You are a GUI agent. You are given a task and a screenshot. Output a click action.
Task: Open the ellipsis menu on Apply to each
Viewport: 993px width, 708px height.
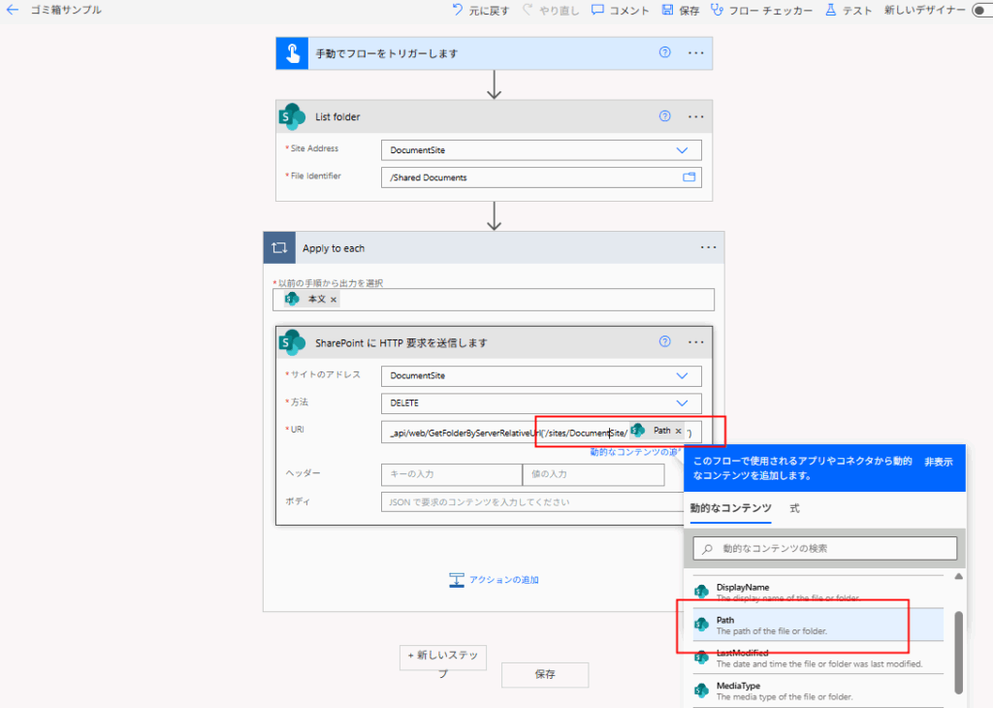coord(709,247)
